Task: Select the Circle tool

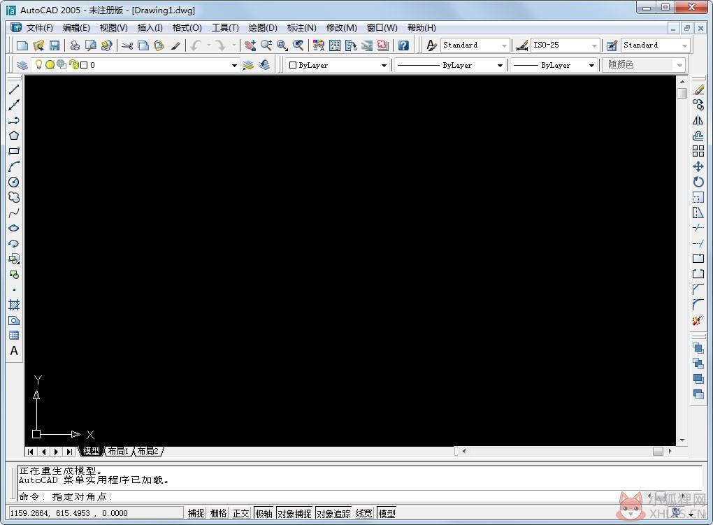Action: [x=14, y=182]
